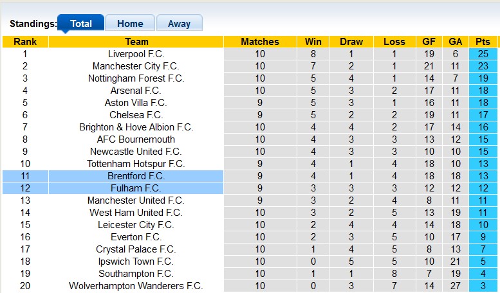Screen dimensions: 500x293
Task: Select the highlighted Brentford F.C. row
Action: [x=136, y=176]
